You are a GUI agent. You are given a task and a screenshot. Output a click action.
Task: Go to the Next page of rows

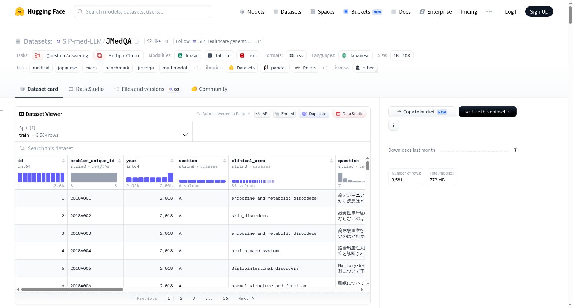point(246,298)
